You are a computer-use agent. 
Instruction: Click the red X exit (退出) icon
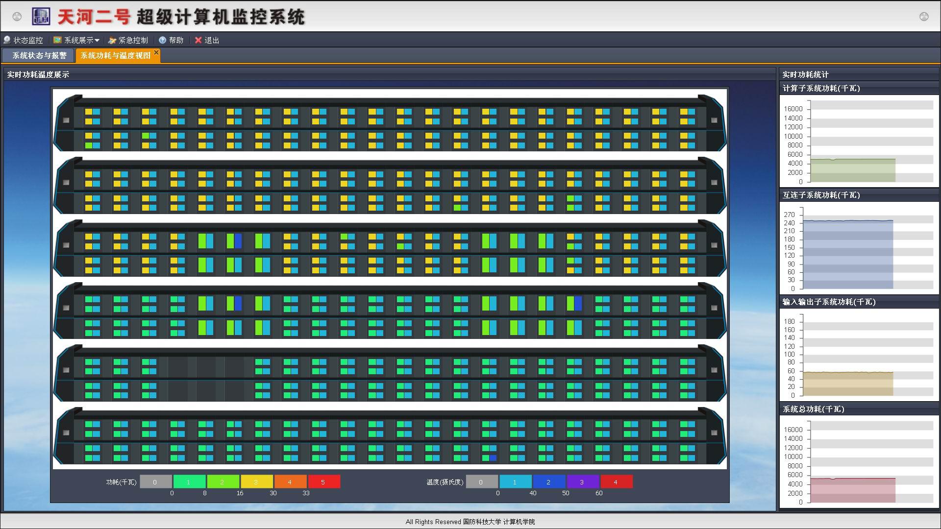pos(198,40)
